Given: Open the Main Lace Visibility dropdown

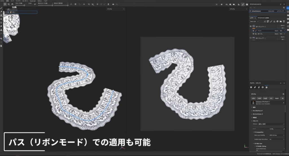Looking at the screenshot, I should click(x=277, y=135).
